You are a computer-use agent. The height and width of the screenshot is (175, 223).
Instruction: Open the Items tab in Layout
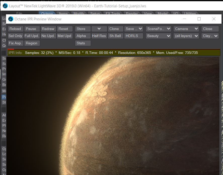pos(63,13)
